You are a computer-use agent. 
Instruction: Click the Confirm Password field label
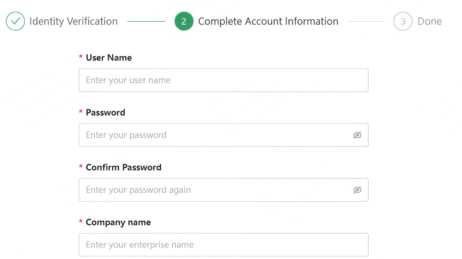click(x=123, y=167)
